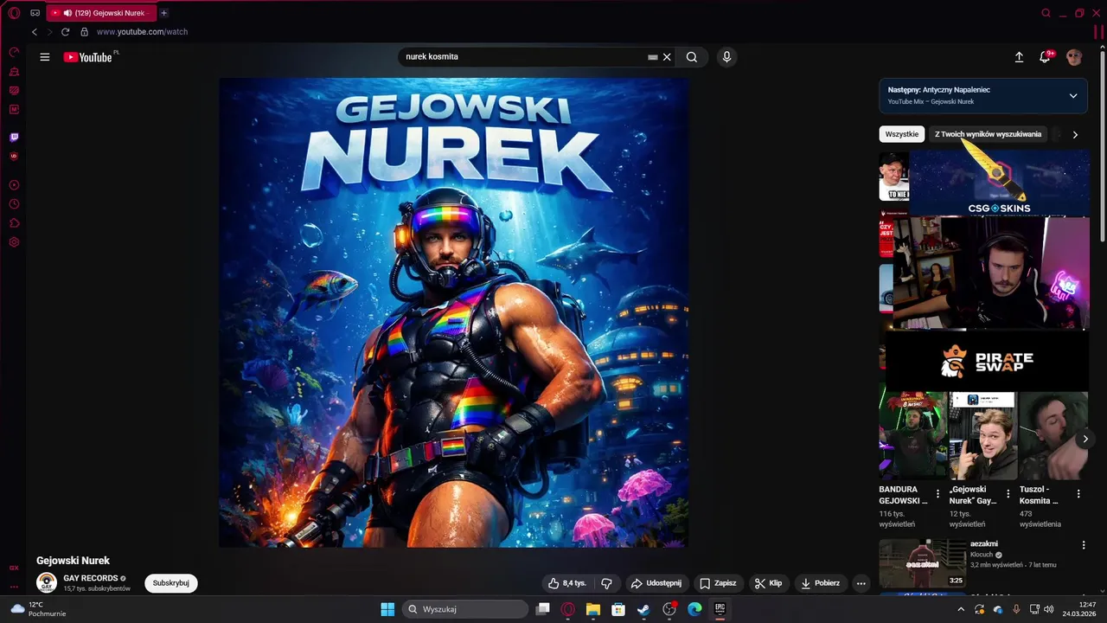The image size is (1107, 623).
Task: Open YouTube hamburger guide menu
Action: 45,57
